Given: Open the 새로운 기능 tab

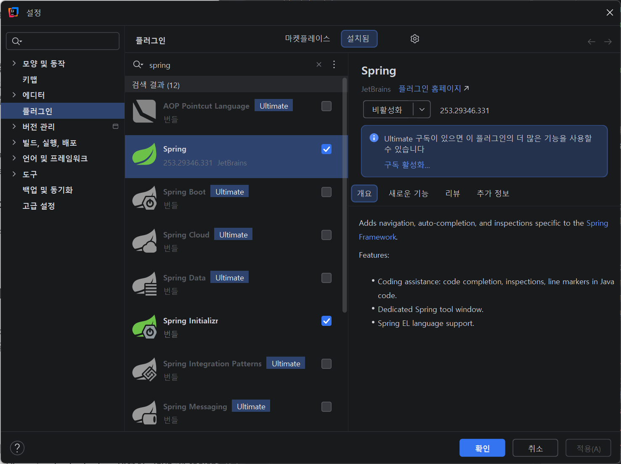Looking at the screenshot, I should pos(408,194).
